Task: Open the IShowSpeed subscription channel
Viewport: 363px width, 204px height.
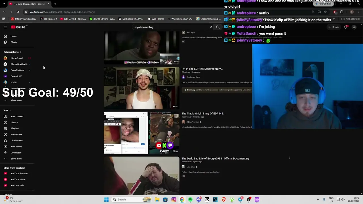Action: pos(16,58)
